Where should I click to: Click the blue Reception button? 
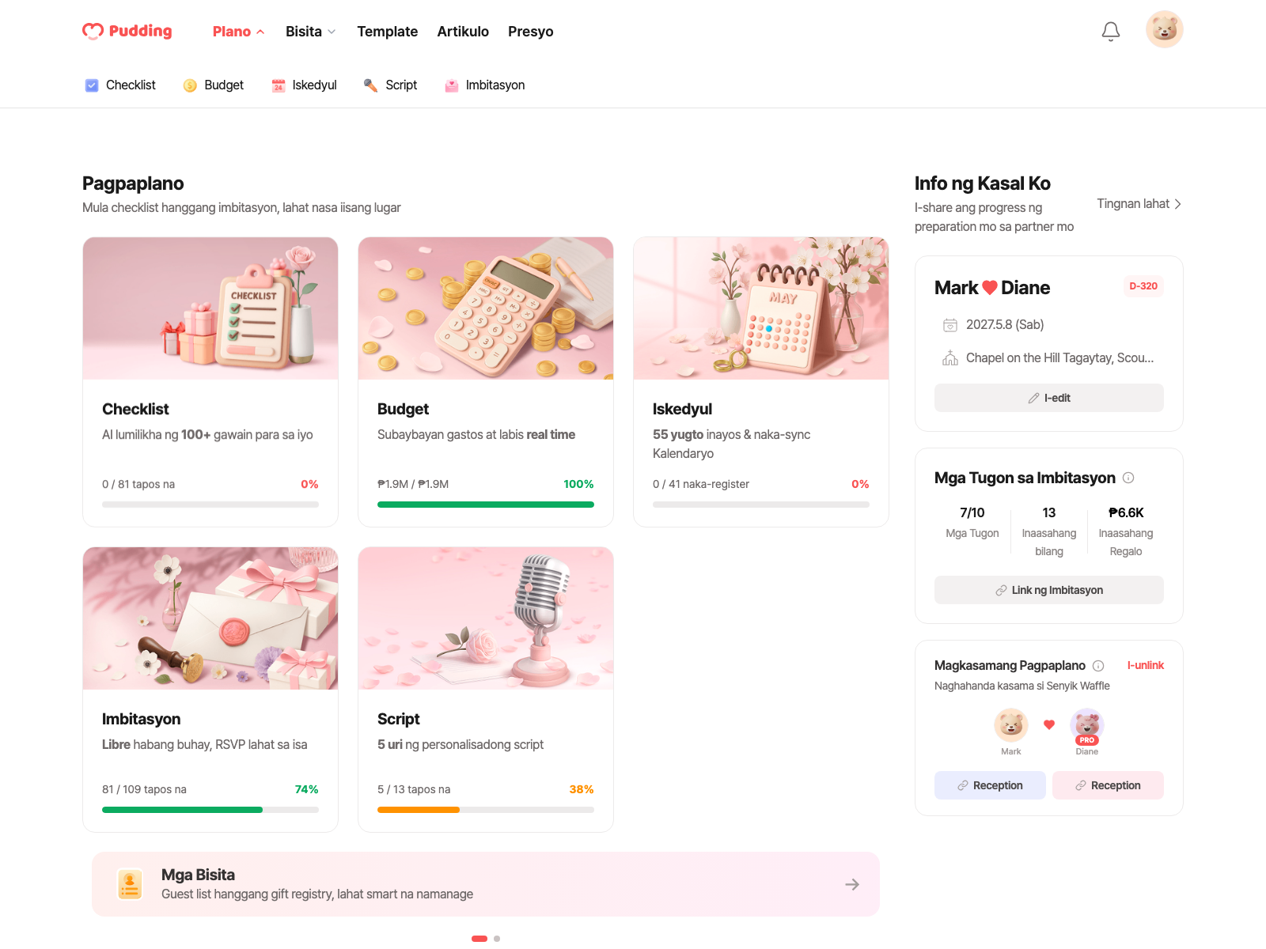click(990, 785)
